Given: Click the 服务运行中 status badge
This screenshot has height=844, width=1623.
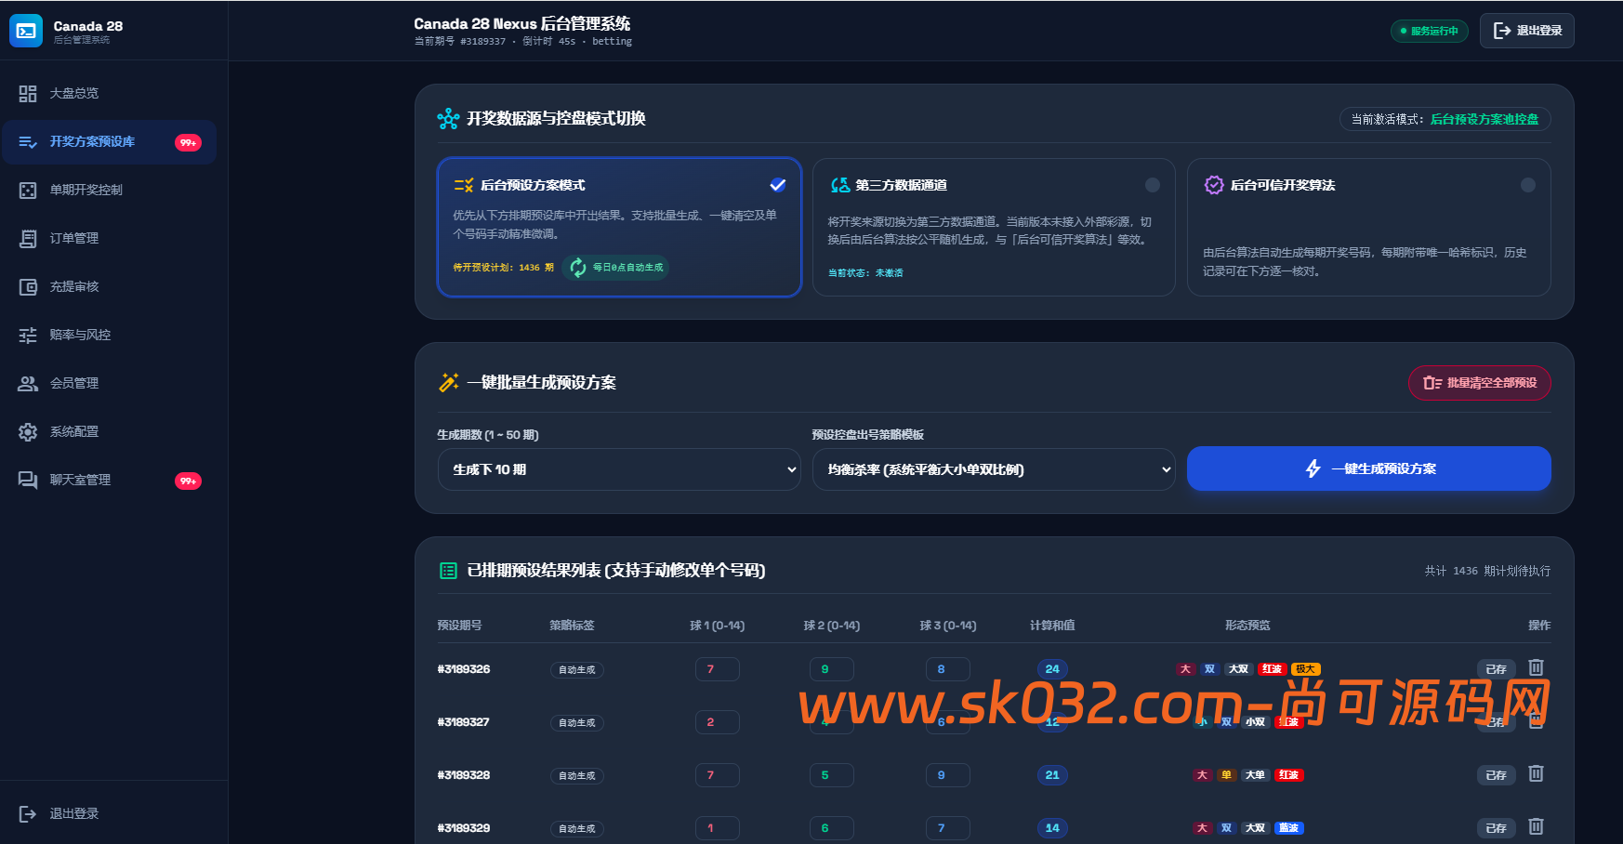Looking at the screenshot, I should coord(1430,31).
